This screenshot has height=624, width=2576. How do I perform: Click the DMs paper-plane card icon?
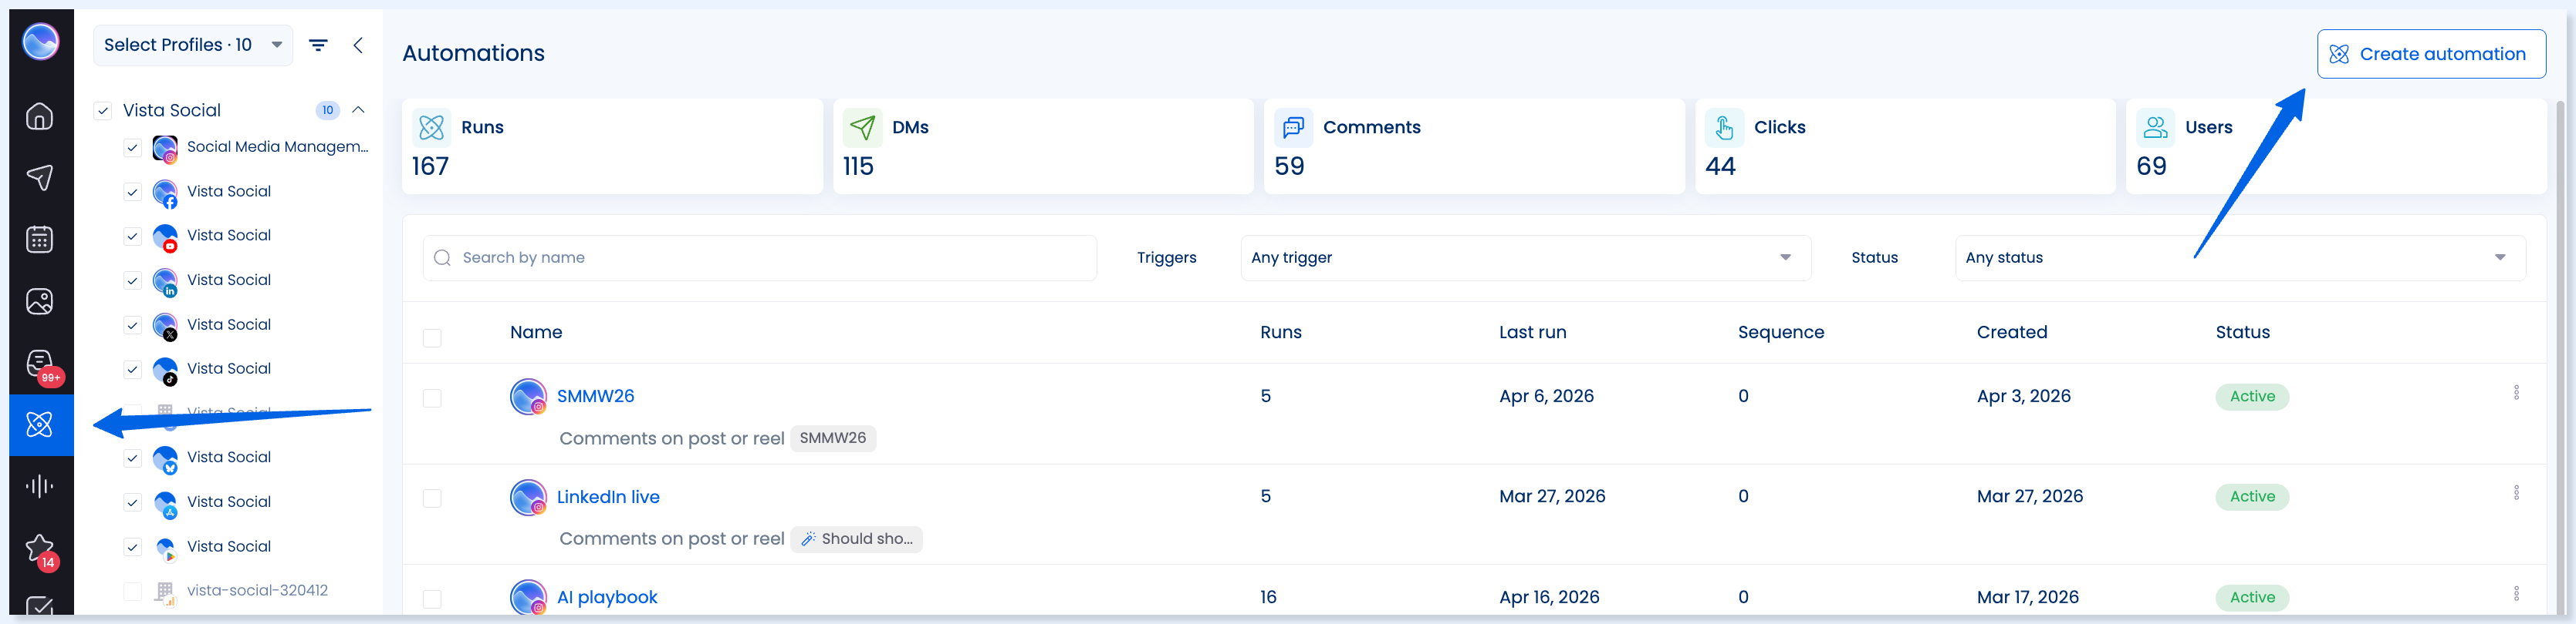pyautogui.click(x=863, y=128)
